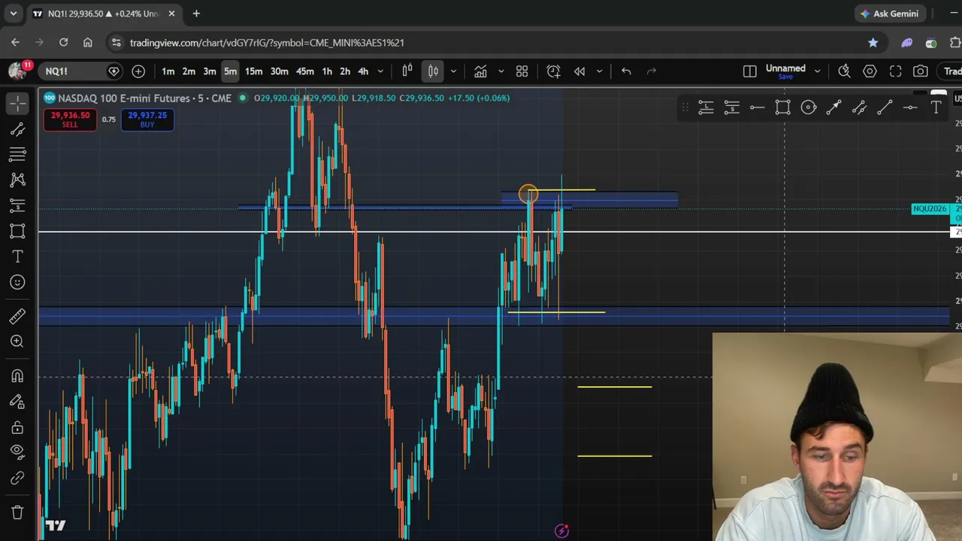Enter fullscreen mode
Screen dimensions: 962x541
[896, 71]
